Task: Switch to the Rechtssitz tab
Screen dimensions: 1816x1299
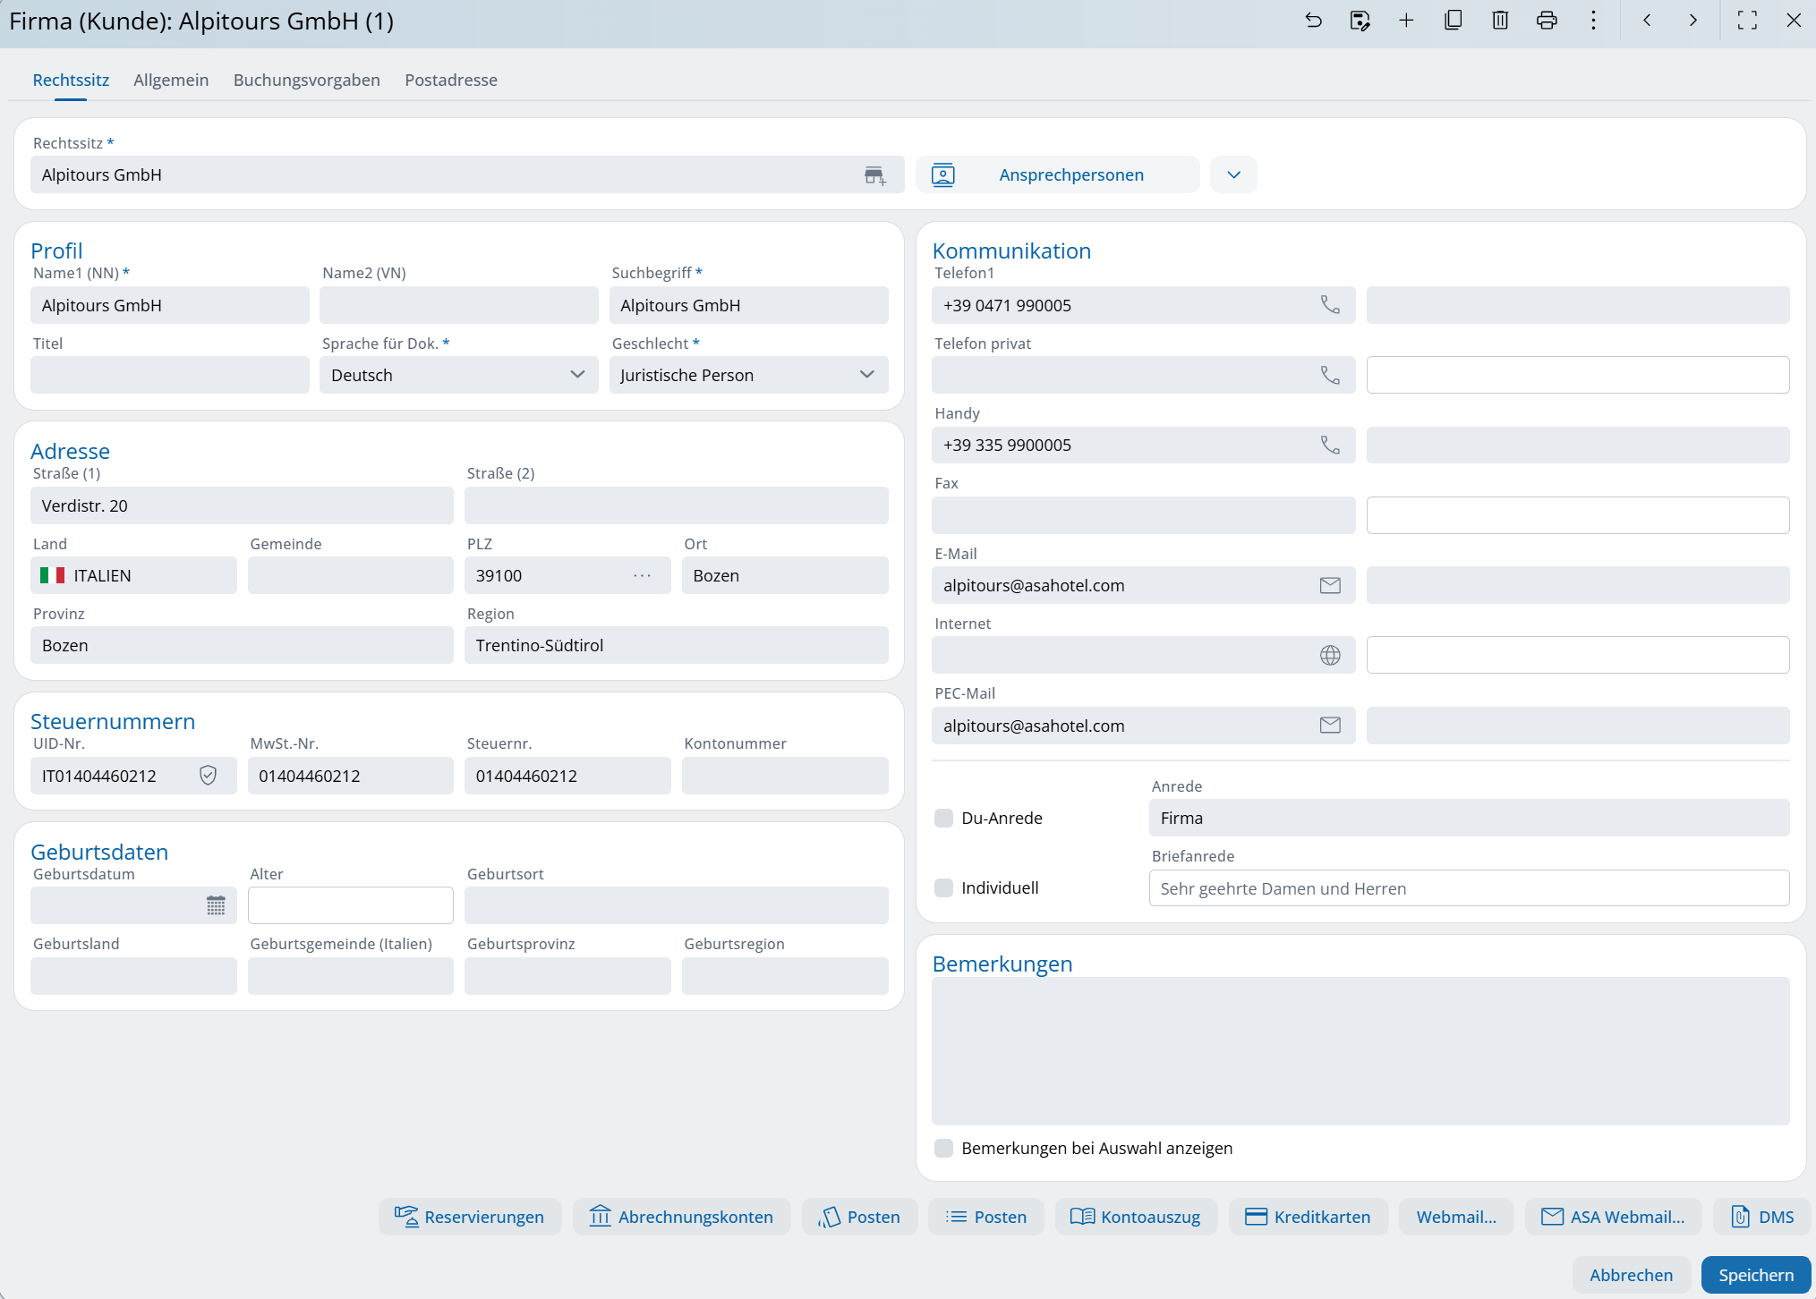Action: tap(71, 80)
